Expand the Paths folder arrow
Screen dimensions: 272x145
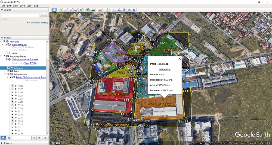click(x=5, y=71)
